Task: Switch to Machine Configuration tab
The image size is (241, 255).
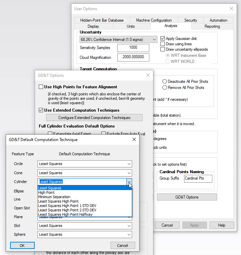Action: coord(154,20)
